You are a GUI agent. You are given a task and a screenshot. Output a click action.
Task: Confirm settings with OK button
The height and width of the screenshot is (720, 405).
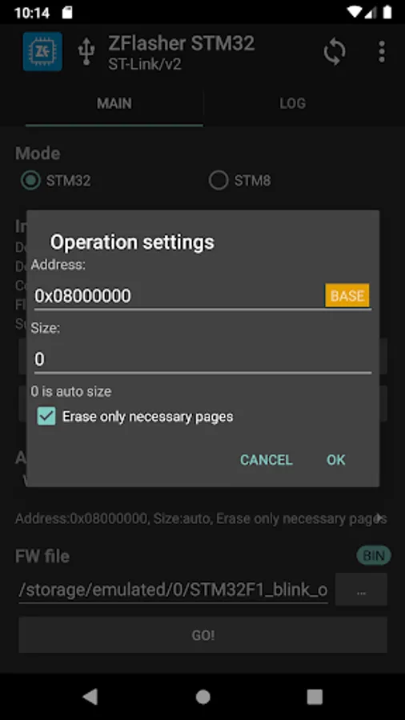pos(335,460)
